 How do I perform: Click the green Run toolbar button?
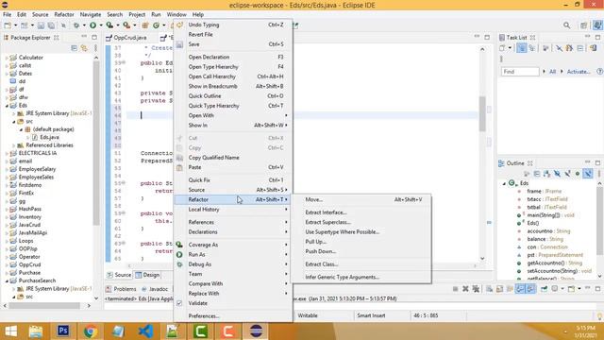92,25
